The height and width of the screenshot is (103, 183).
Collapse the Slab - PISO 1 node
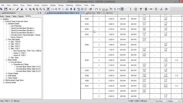click(x=9, y=48)
